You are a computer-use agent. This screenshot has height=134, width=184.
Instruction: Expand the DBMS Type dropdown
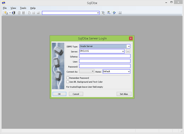[x=128, y=46]
